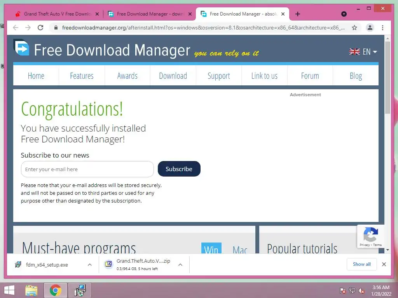398x298 pixels.
Task: Click the installer taskbar icon
Action: [x=80, y=290]
